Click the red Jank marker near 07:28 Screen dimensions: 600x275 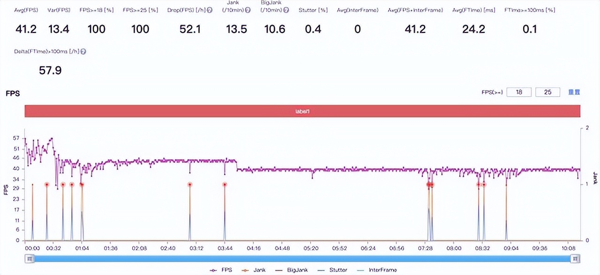coord(429,184)
